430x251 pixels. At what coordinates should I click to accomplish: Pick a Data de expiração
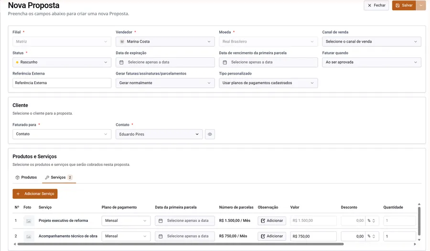coord(165,62)
